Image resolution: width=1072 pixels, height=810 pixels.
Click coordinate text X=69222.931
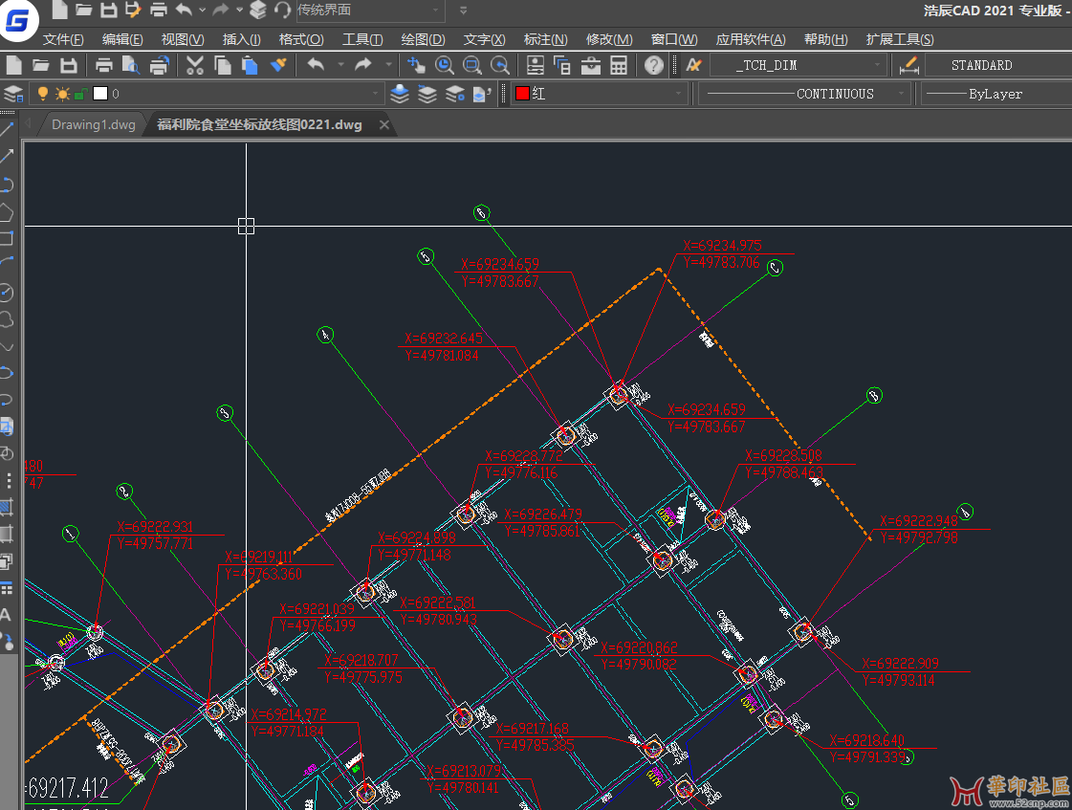pos(155,527)
